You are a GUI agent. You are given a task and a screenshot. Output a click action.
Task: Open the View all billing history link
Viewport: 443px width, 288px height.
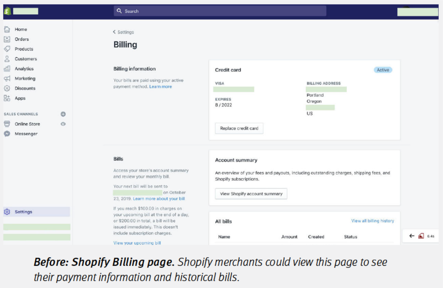click(x=372, y=221)
